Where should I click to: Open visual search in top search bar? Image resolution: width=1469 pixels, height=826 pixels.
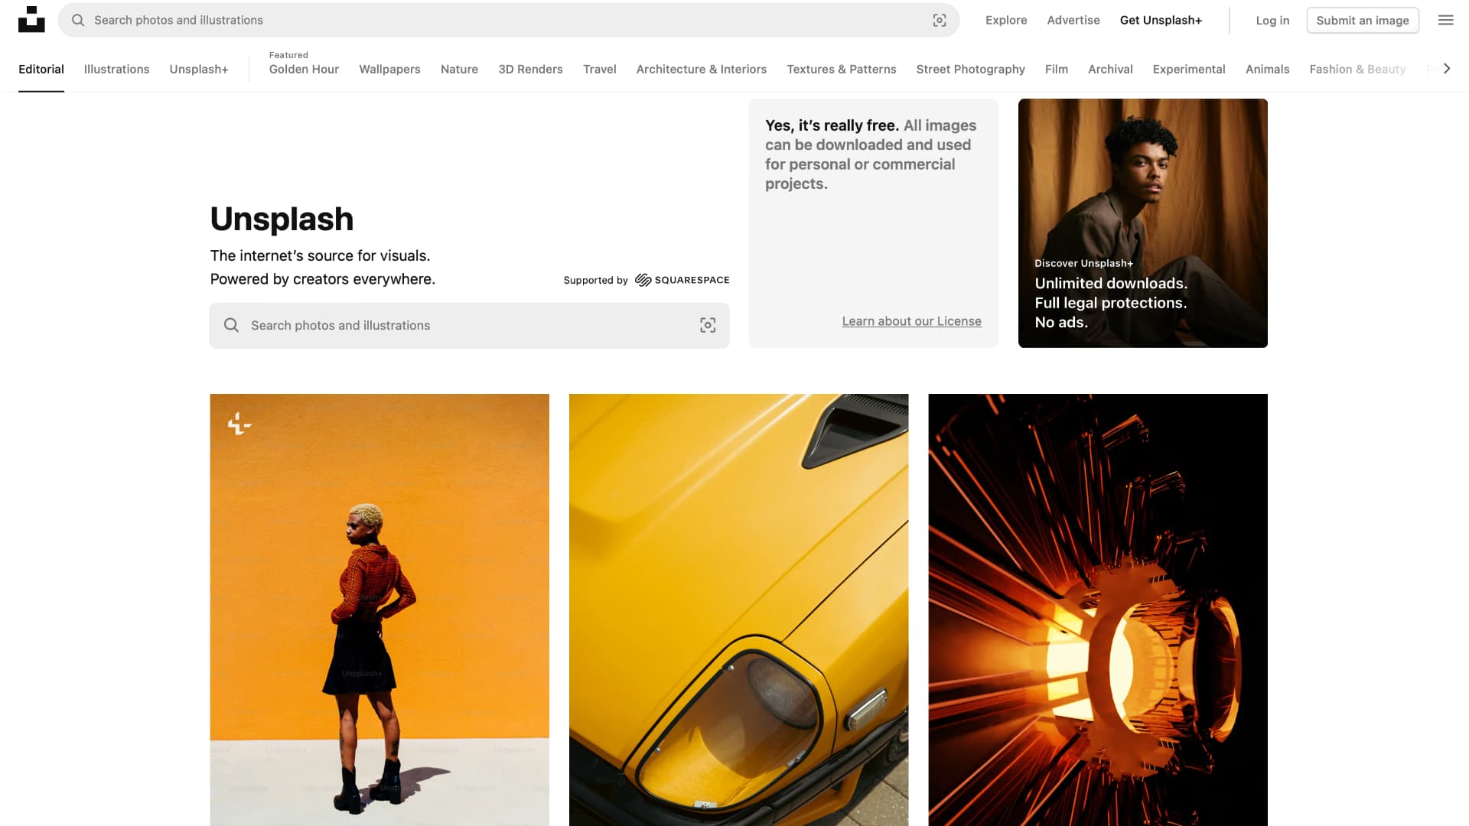click(940, 21)
